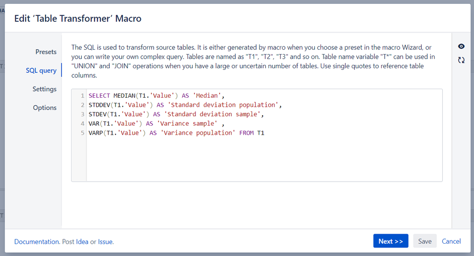Click 'Variance sample' alias text

point(187,124)
